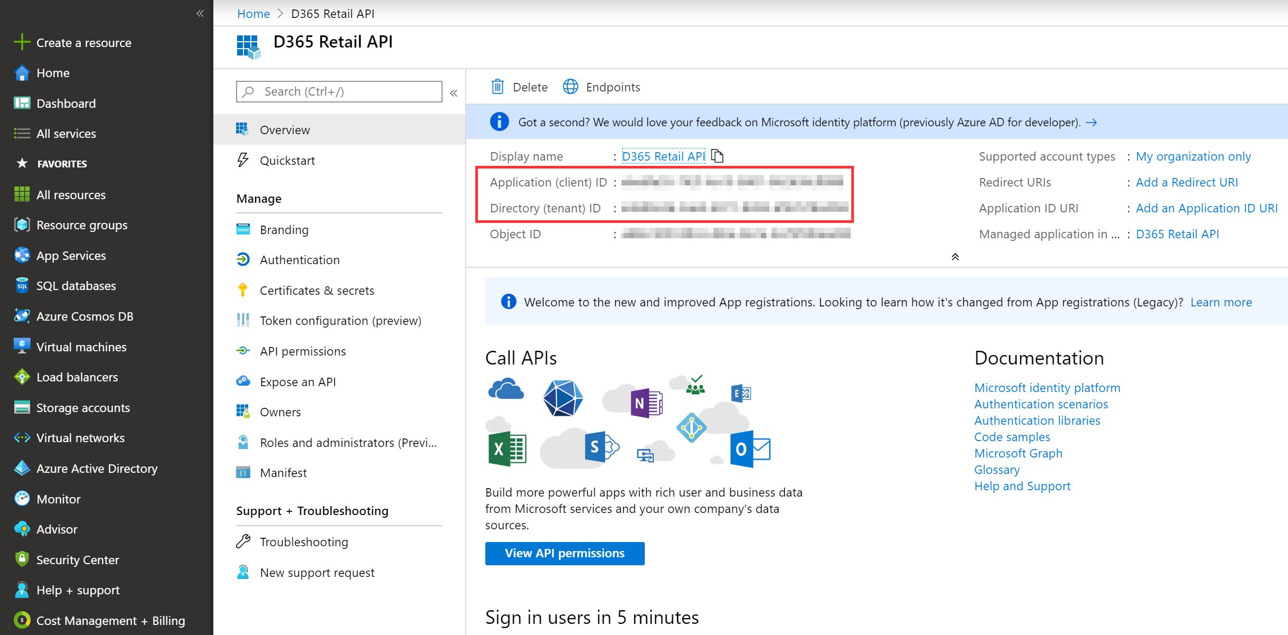Viewport: 1288px width, 635px height.
Task: Open the managed application D365 Retail API link
Action: click(x=1177, y=234)
